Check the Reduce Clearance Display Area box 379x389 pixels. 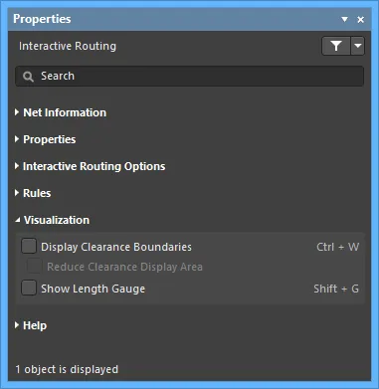(35, 267)
